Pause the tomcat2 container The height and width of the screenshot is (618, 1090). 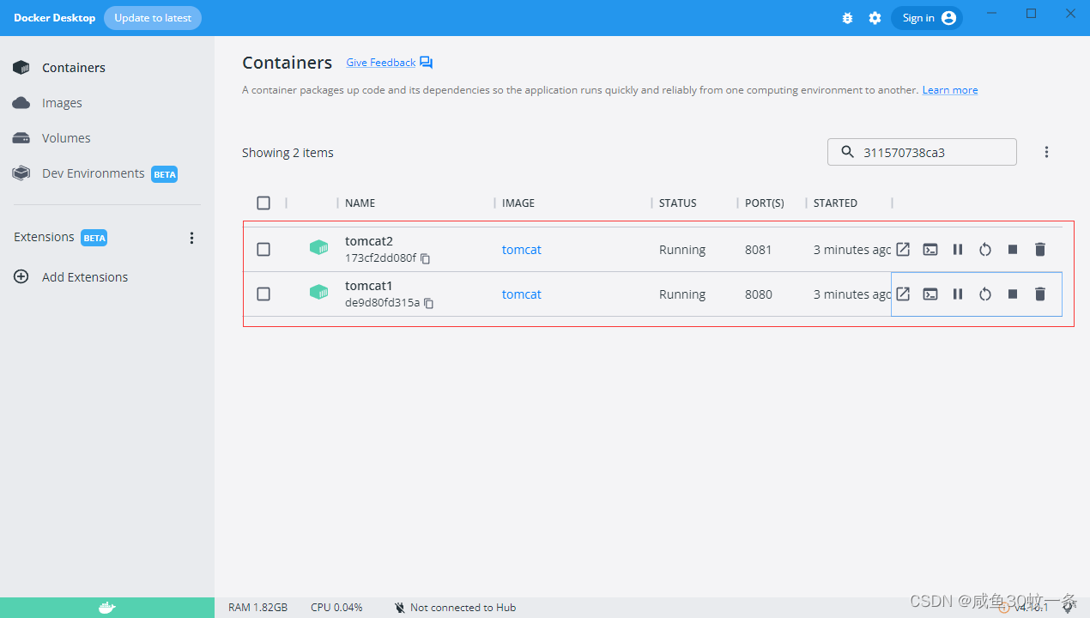pyautogui.click(x=958, y=249)
